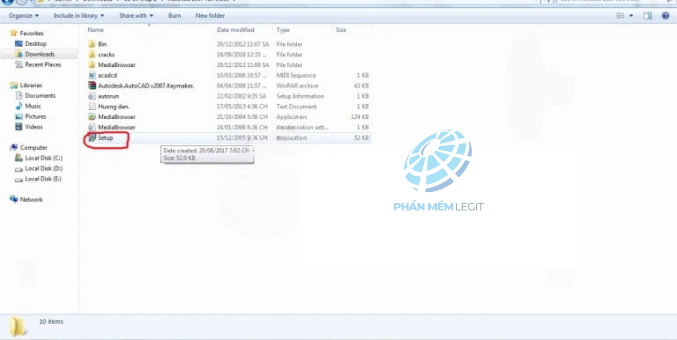Image resolution: width=677 pixels, height=340 pixels.
Task: Click the "Autodesk.AutoCAD.v2007.Keymaker." file name
Action: point(146,86)
